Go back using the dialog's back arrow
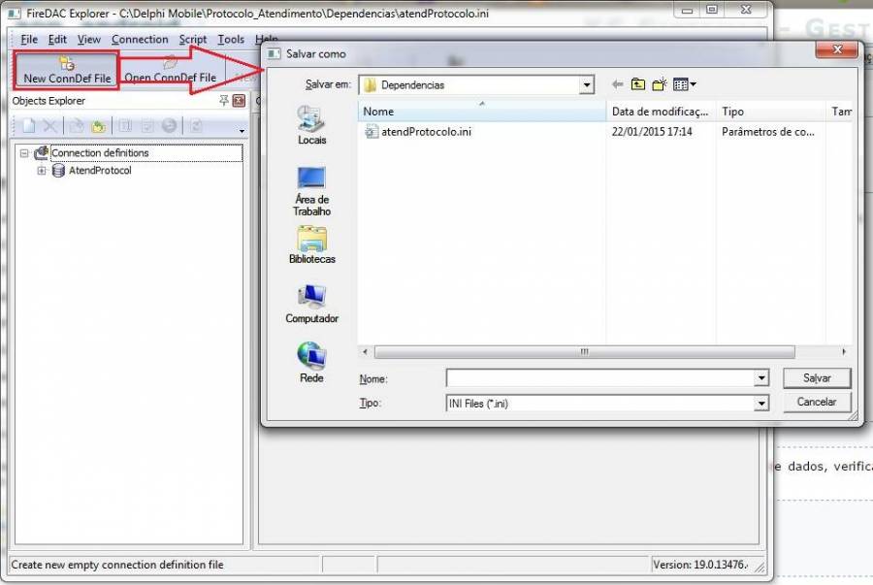 (x=617, y=85)
